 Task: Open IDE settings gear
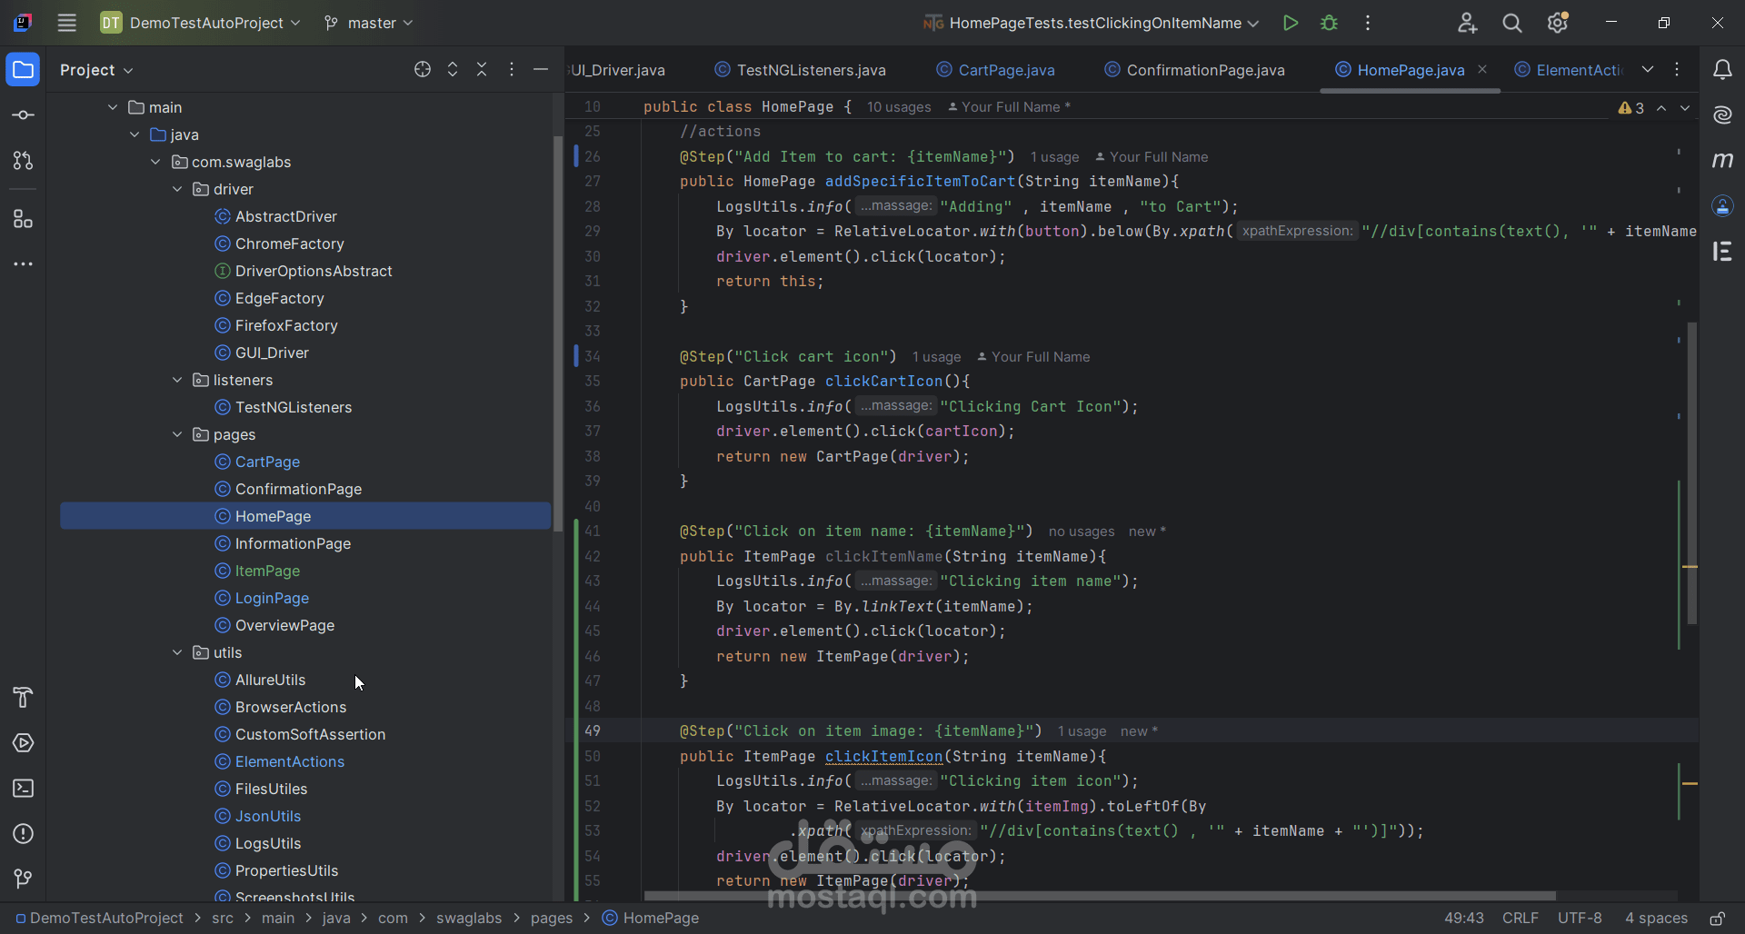pos(1558,23)
